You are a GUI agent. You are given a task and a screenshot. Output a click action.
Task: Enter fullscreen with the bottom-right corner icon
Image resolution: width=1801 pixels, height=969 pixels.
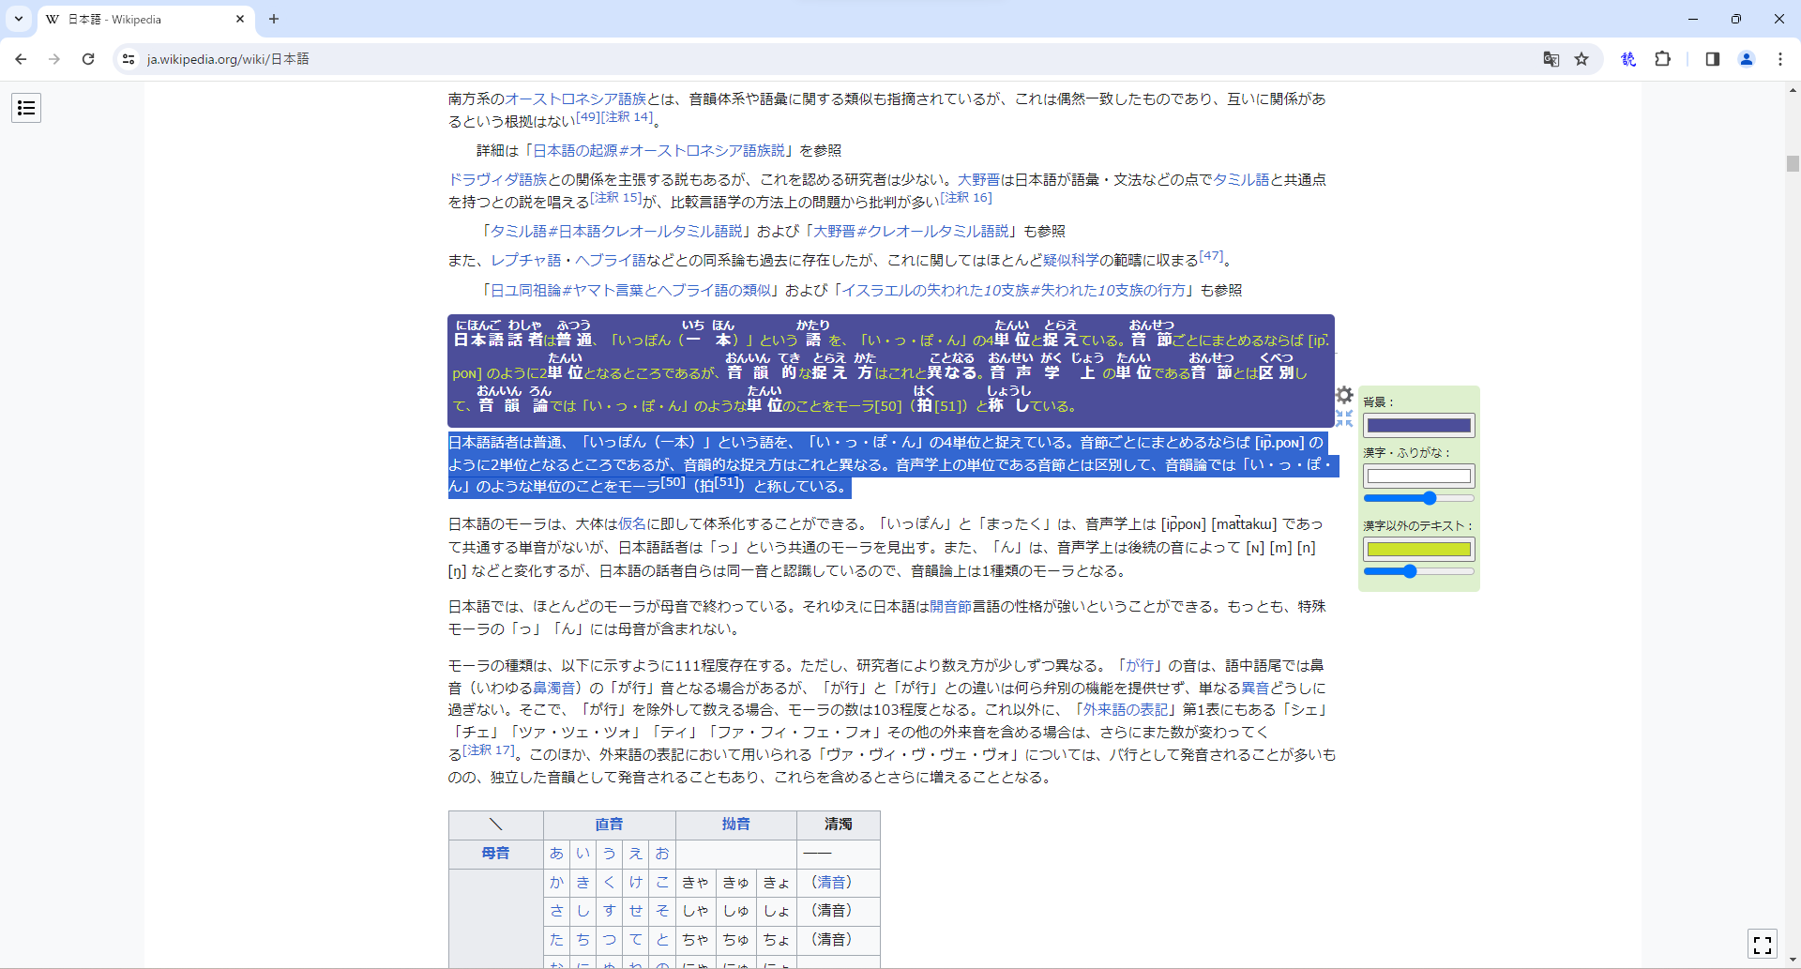[1763, 945]
